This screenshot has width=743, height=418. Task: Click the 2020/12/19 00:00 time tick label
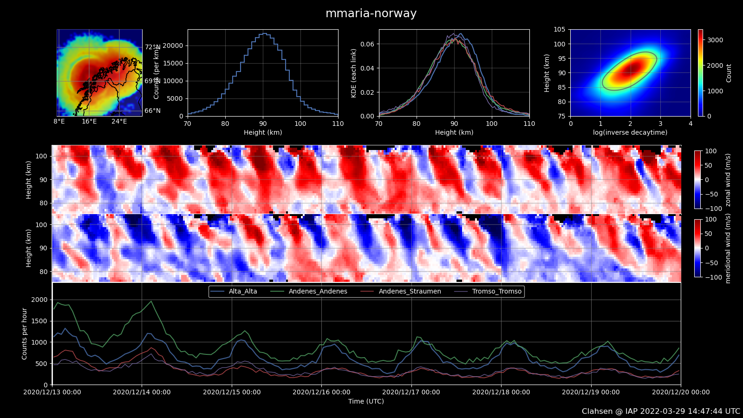coord(591,392)
